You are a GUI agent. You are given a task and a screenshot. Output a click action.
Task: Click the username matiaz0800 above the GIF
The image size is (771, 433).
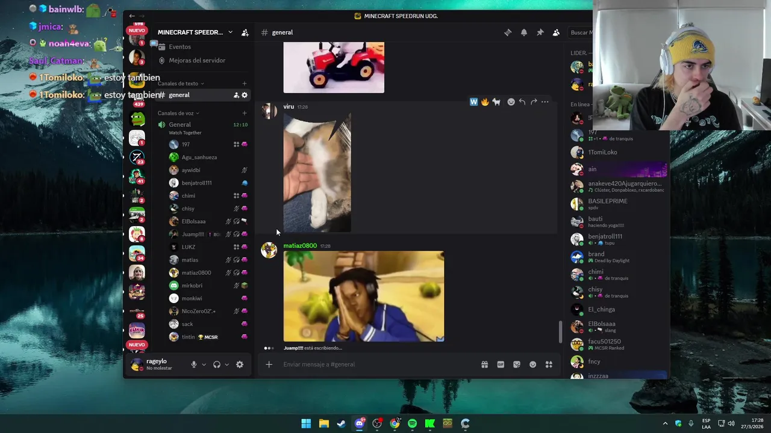coord(300,245)
